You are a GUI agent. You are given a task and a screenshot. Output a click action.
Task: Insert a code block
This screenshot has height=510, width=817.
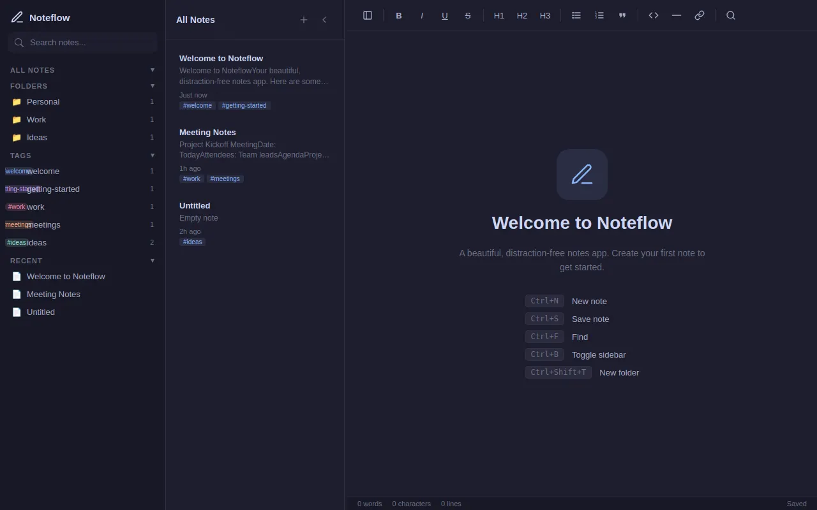tap(654, 15)
